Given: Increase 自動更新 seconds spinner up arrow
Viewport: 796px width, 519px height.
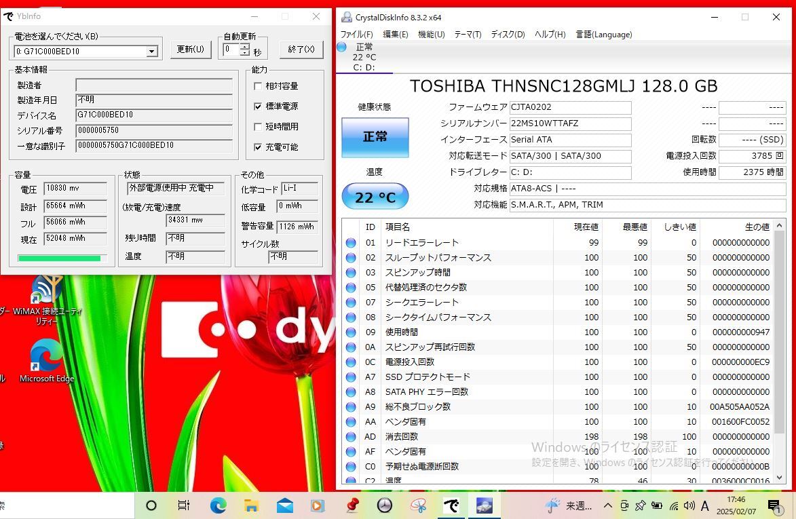Looking at the screenshot, I should click(x=245, y=47).
